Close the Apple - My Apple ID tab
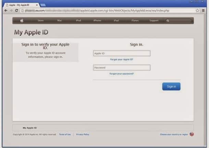Screen dimensions: 209x148 tap(37, 5)
